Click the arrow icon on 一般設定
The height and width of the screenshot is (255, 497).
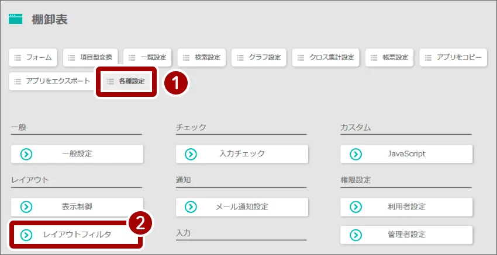click(26, 155)
